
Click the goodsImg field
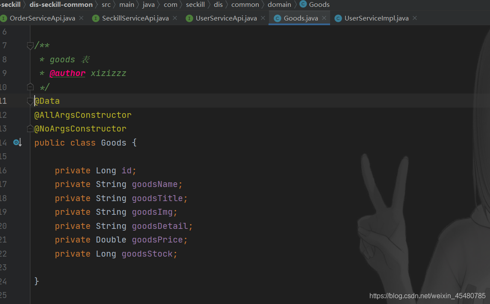point(152,212)
